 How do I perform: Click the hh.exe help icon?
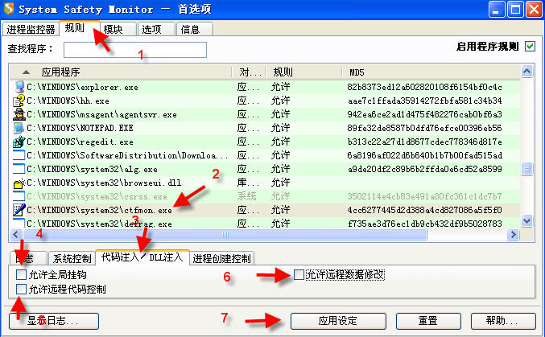[19, 101]
